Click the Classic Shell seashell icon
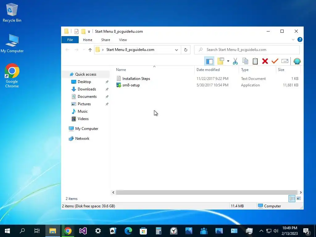 [297, 61]
